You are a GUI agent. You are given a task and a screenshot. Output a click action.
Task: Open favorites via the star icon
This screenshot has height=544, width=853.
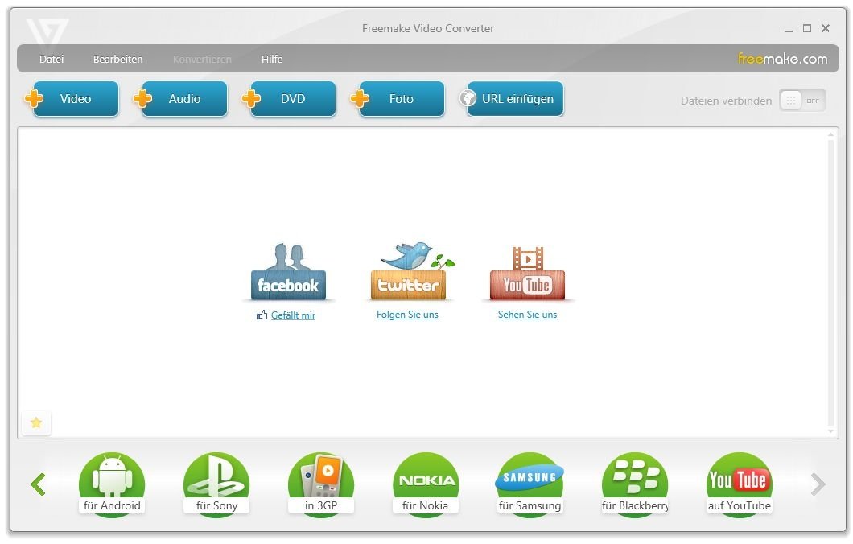tap(36, 422)
